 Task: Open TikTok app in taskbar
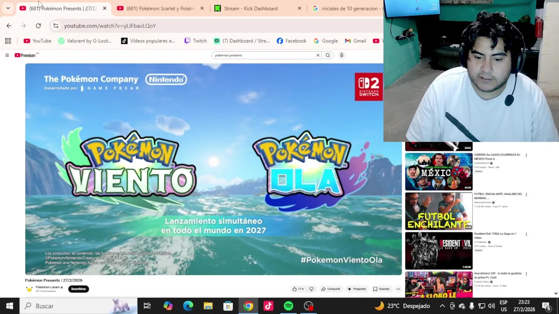coord(268,306)
